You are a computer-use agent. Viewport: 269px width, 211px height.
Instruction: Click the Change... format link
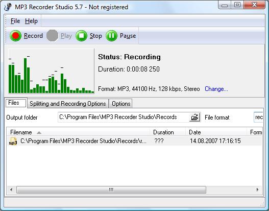tap(216, 89)
